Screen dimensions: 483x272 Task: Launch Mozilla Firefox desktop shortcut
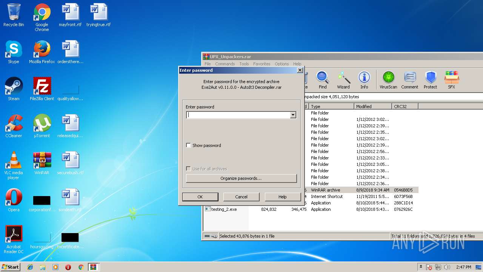42,52
